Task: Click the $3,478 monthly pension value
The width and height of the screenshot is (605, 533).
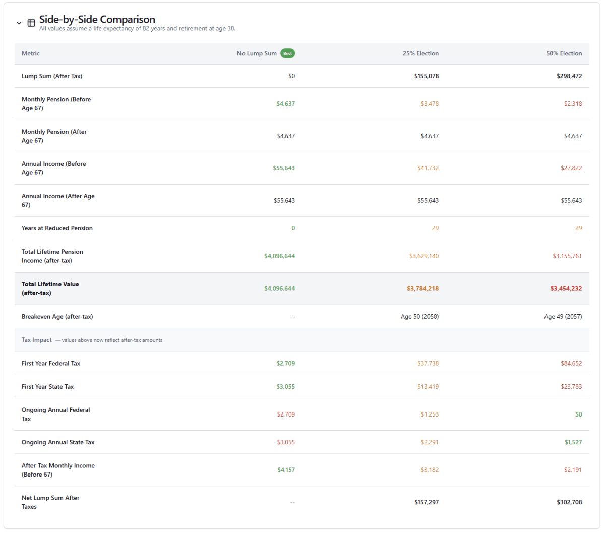Action: pos(430,104)
